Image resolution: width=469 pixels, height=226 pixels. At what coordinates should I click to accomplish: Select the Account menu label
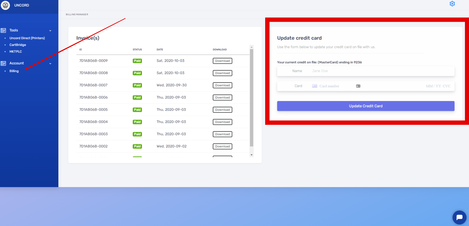(x=17, y=63)
